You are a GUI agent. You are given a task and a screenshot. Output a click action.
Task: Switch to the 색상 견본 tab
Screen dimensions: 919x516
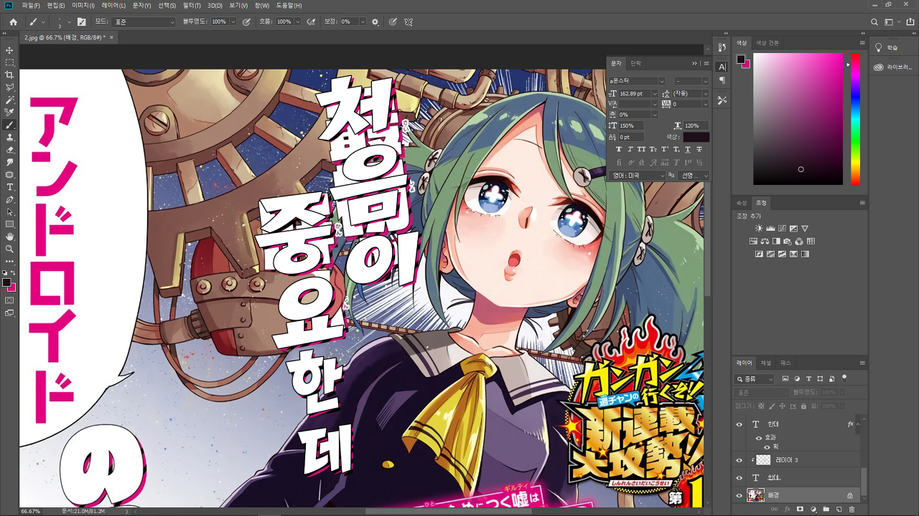coord(768,42)
